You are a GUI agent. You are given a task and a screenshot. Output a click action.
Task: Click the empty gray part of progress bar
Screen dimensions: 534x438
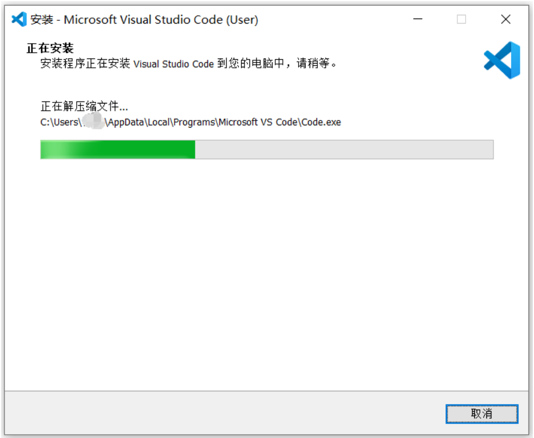344,149
